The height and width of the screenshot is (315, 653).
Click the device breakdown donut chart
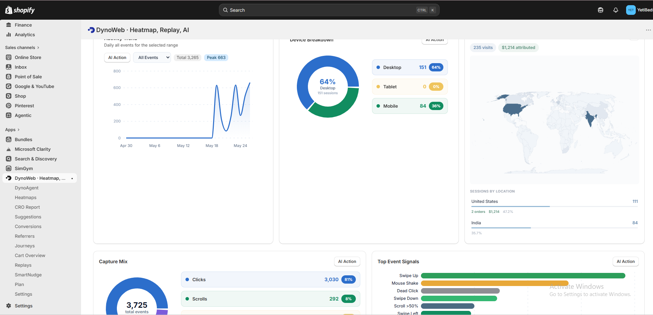[328, 87]
